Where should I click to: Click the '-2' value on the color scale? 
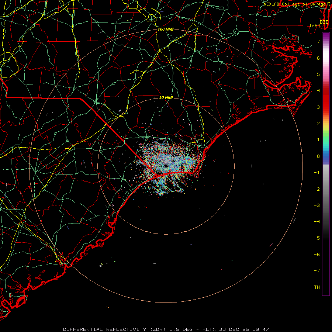[x=317, y=189]
